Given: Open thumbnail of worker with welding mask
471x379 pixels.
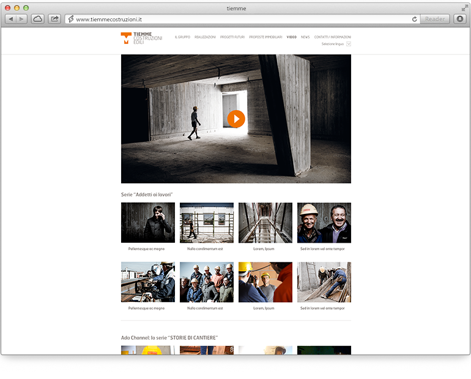Looking at the screenshot, I should coord(148,282).
